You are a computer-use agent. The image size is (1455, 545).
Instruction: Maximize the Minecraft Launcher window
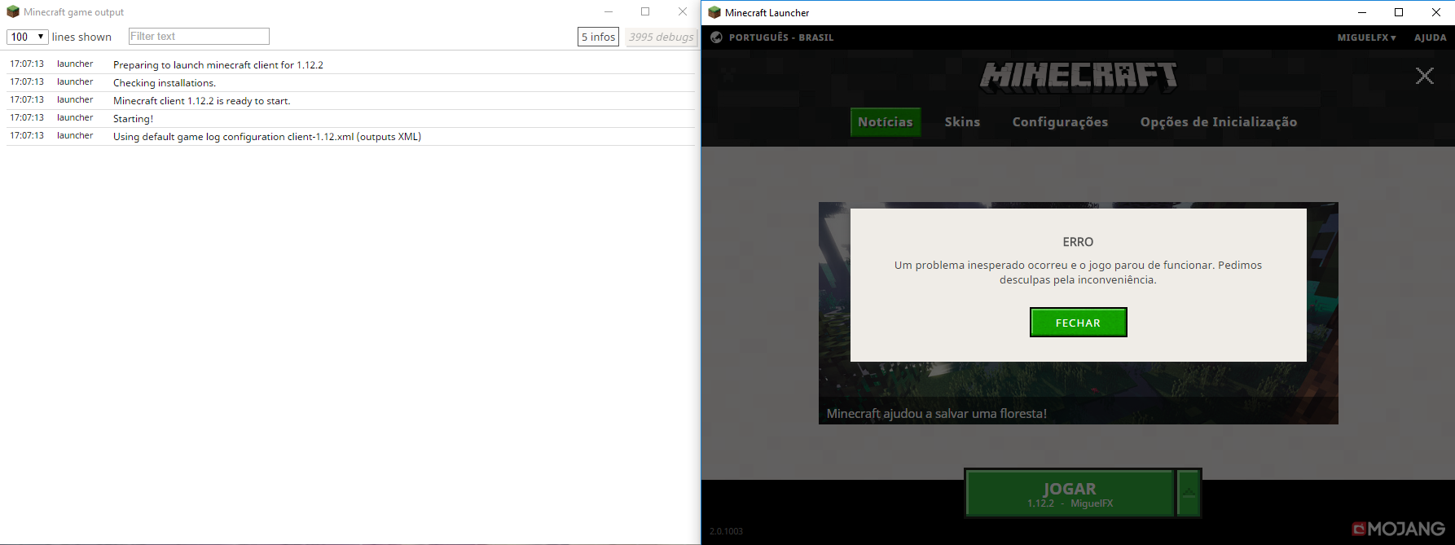pyautogui.click(x=1399, y=12)
